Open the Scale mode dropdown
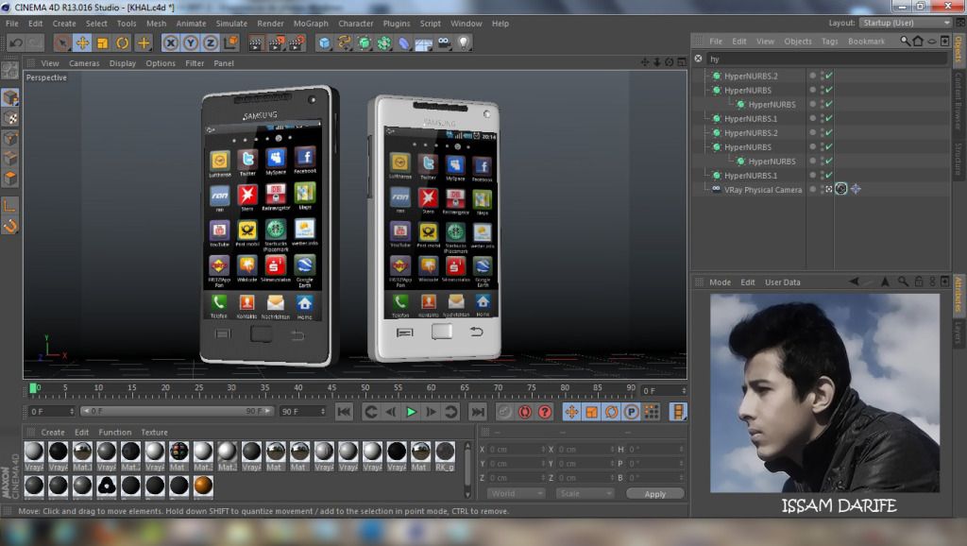The height and width of the screenshot is (546, 967). tap(585, 493)
